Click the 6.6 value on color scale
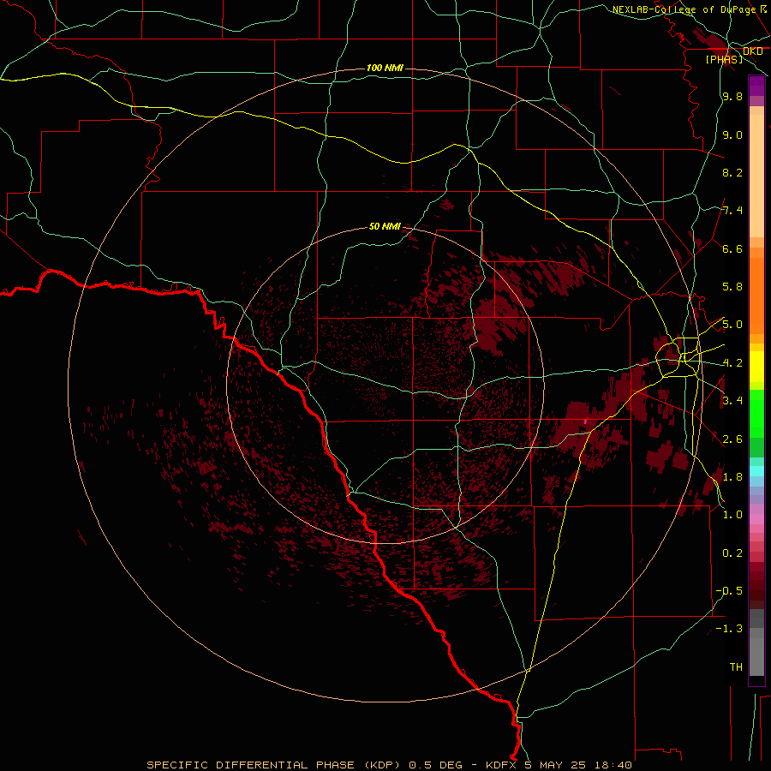771x771 pixels. click(732, 248)
